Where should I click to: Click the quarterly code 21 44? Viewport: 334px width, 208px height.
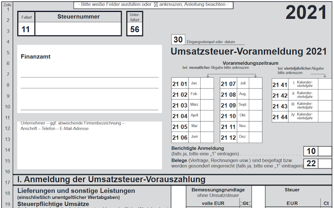280,117
